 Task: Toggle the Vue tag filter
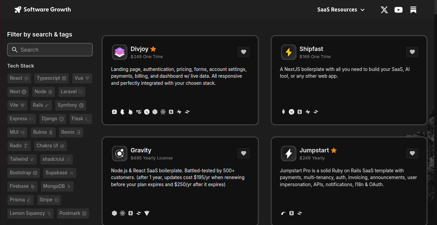[x=82, y=78]
